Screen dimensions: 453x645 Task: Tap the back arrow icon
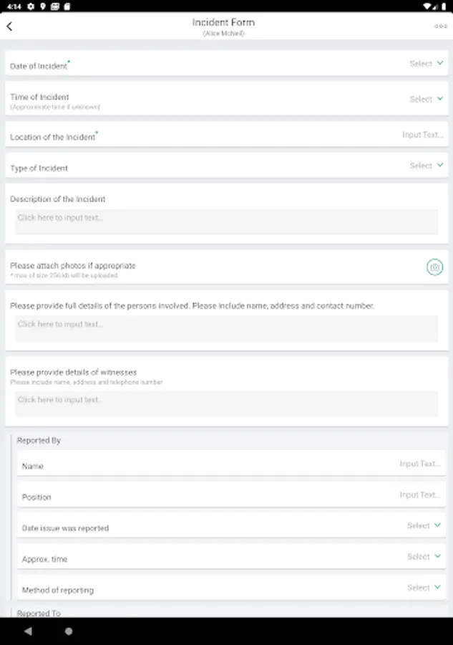[x=9, y=27]
